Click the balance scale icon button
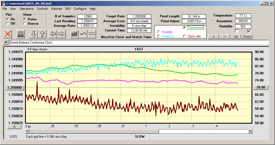 coord(21,34)
